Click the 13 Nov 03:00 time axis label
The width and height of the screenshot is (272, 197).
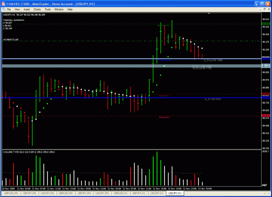tap(205, 189)
